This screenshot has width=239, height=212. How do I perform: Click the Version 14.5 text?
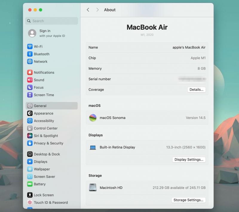click(x=196, y=118)
